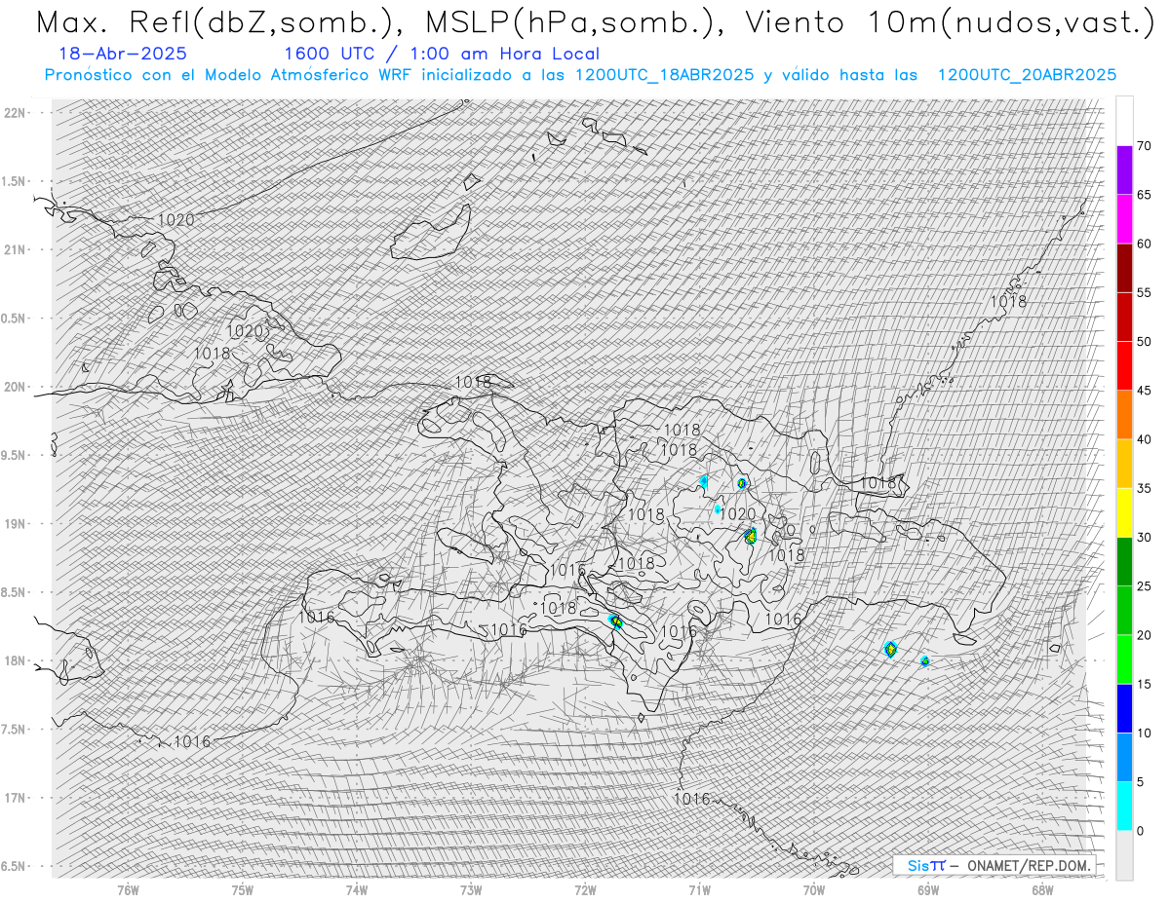The width and height of the screenshot is (1170, 903).
Task: Click the longitude axis label "70W"
Action: point(814,888)
